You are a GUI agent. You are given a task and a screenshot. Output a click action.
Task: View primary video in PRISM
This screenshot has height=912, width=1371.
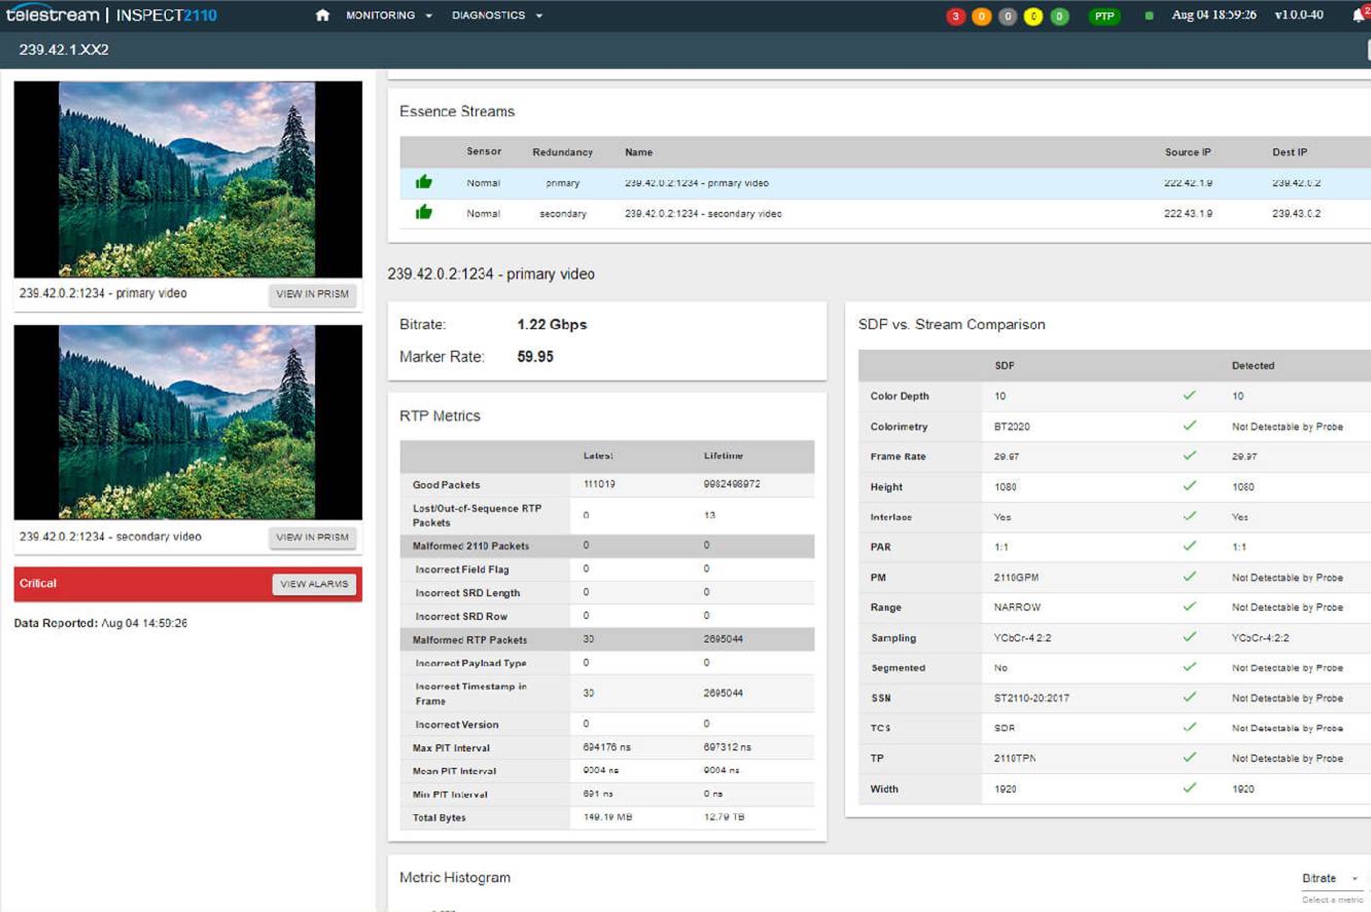coord(312,294)
